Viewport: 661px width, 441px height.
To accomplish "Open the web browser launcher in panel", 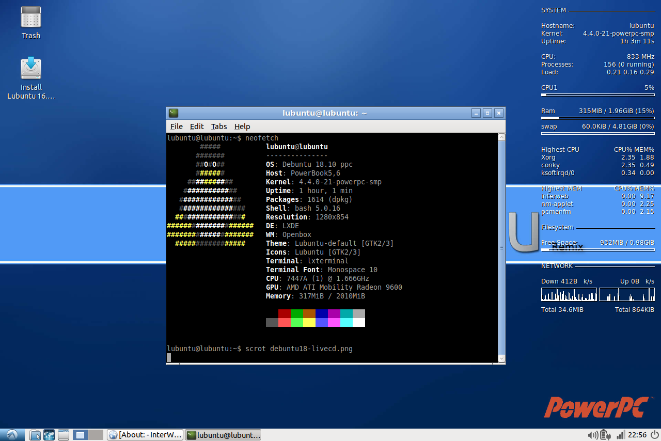I will (x=49, y=435).
